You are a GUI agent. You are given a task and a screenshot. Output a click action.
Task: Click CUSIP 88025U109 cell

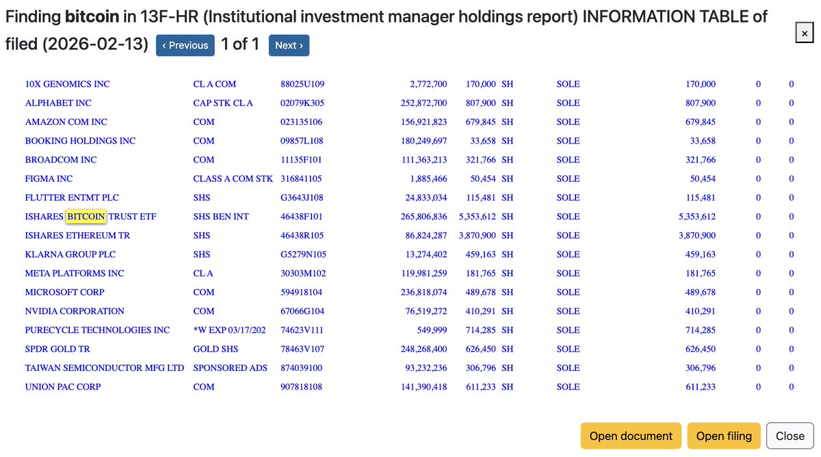click(x=302, y=84)
